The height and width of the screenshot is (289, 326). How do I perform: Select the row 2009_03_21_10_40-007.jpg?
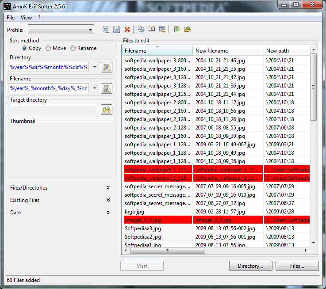tap(216, 144)
